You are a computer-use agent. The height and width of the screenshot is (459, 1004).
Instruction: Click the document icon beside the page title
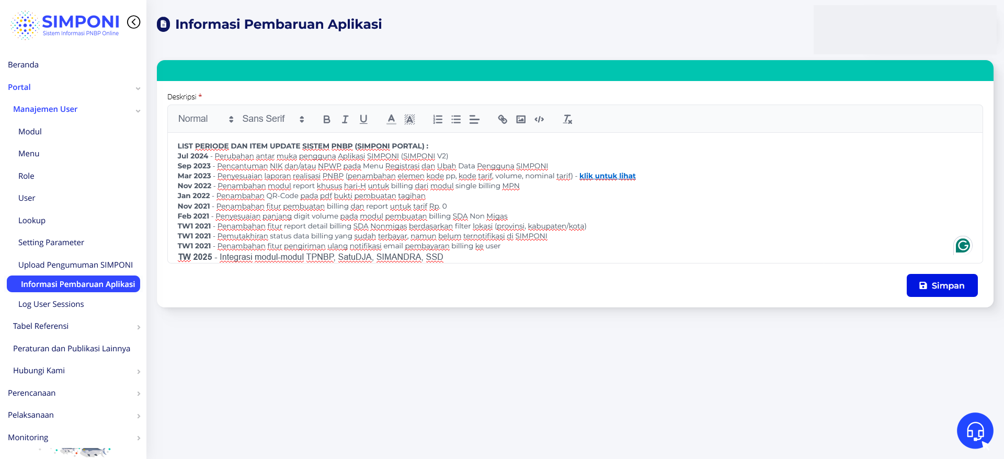pyautogui.click(x=164, y=24)
